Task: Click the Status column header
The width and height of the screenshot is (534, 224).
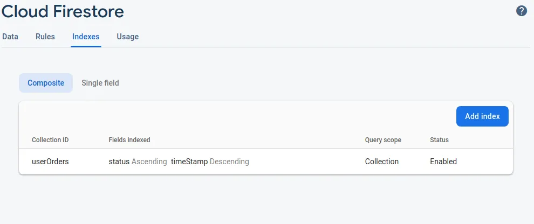Action: click(439, 140)
